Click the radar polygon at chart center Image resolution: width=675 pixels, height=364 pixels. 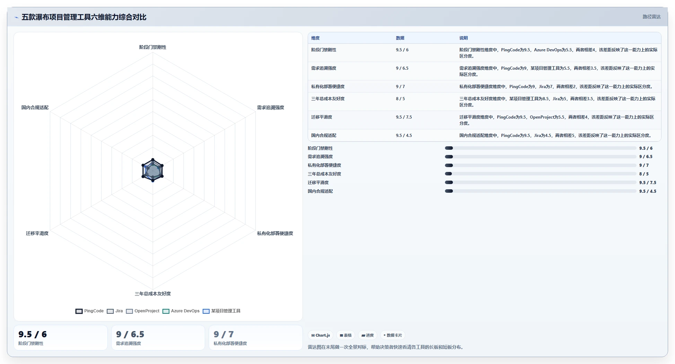153,170
